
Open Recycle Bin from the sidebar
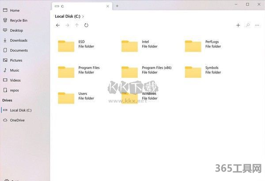pos(19,20)
